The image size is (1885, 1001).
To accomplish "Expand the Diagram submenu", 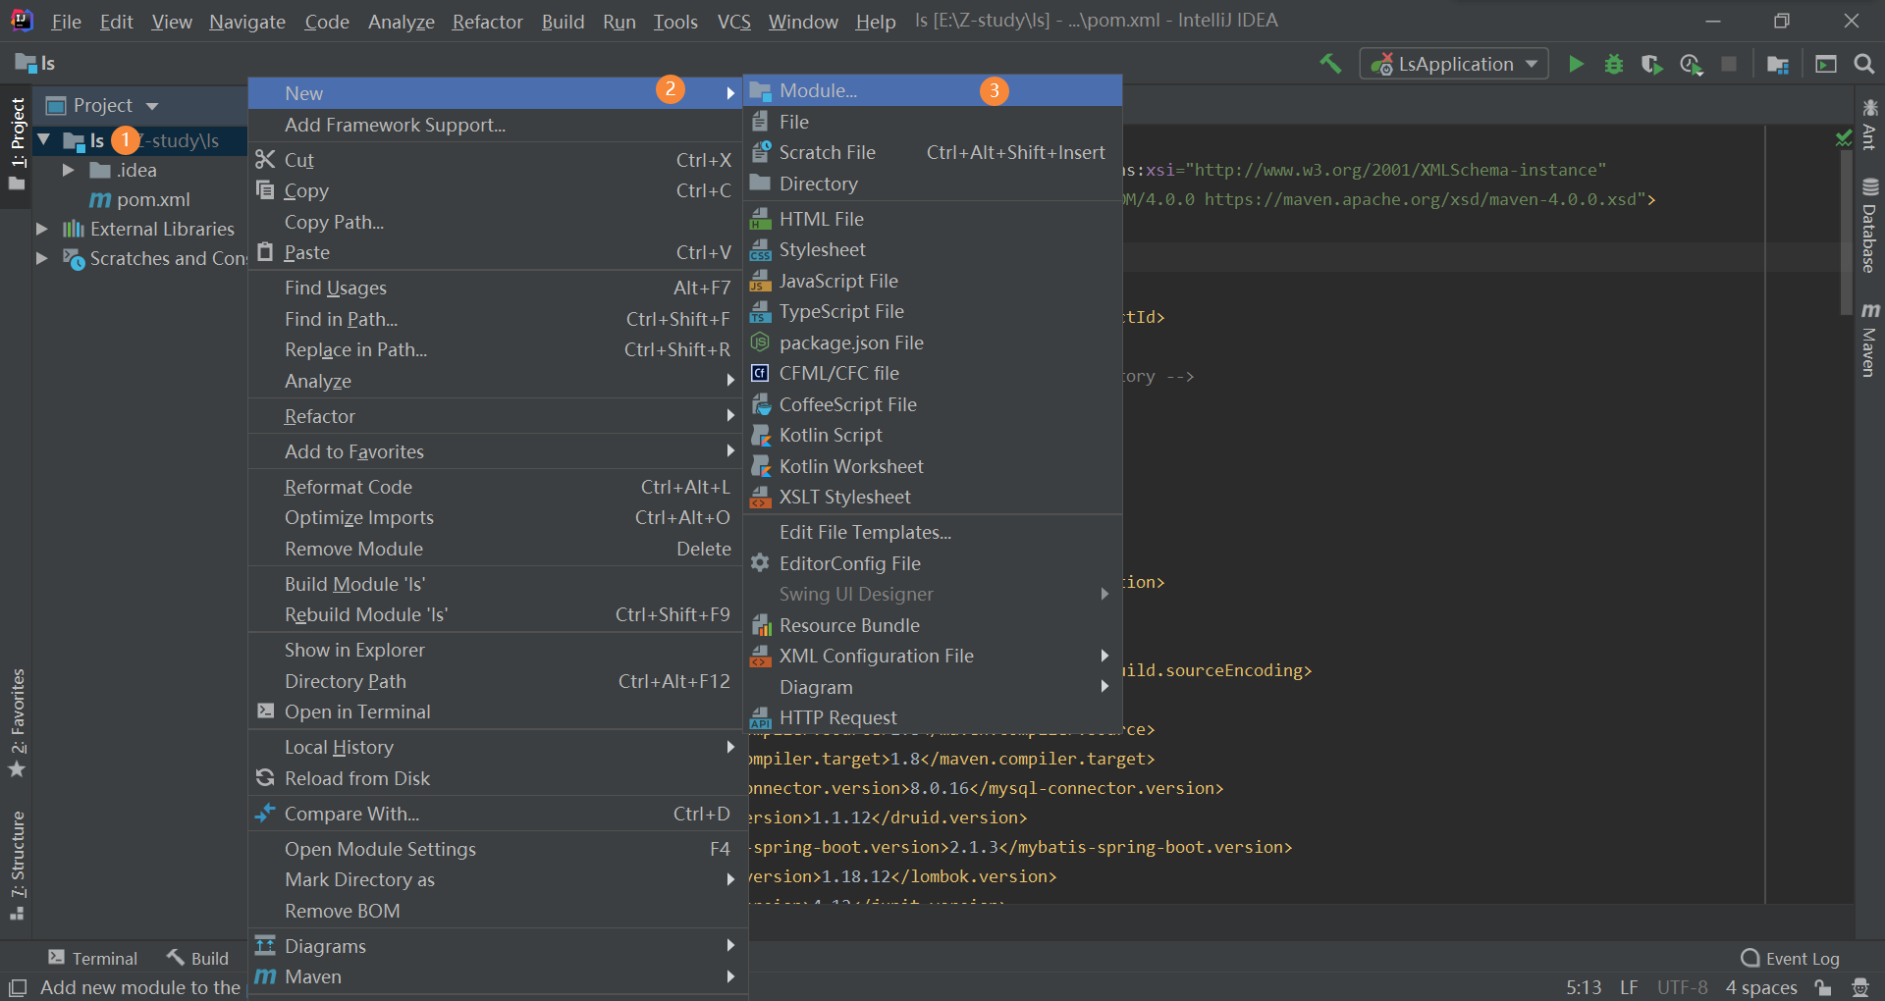I will (932, 687).
